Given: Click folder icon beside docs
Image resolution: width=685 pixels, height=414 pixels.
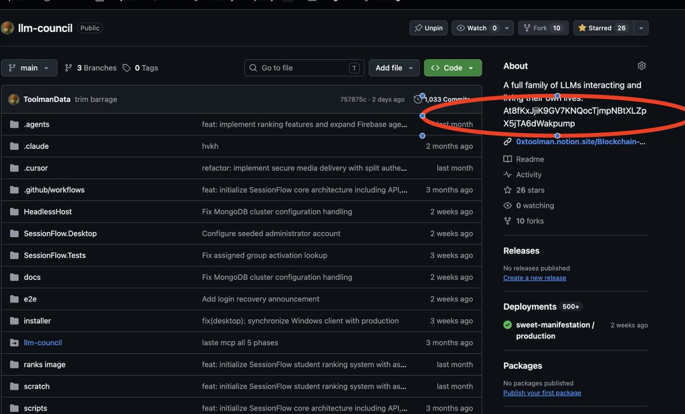Looking at the screenshot, I should click(x=14, y=277).
